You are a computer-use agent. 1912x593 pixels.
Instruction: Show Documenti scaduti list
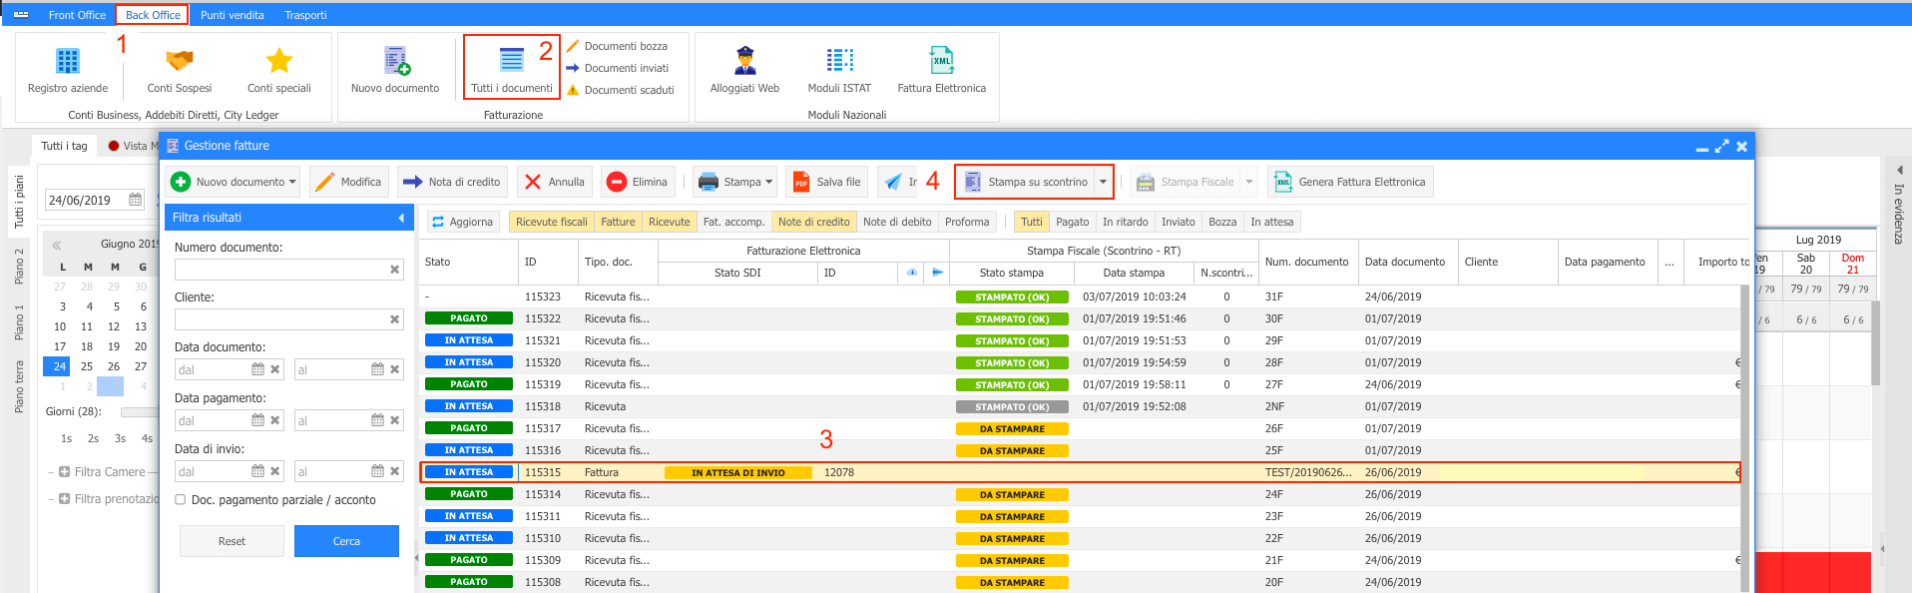click(620, 90)
